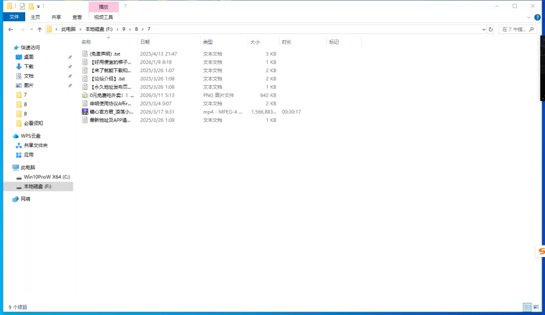Expand the ribbon using the chevron
Viewport: 545px width, 315px height.
pyautogui.click(x=529, y=17)
